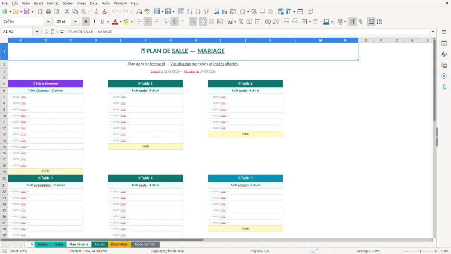Align cell text right
The height and width of the screenshot is (254, 451).
pos(156,22)
